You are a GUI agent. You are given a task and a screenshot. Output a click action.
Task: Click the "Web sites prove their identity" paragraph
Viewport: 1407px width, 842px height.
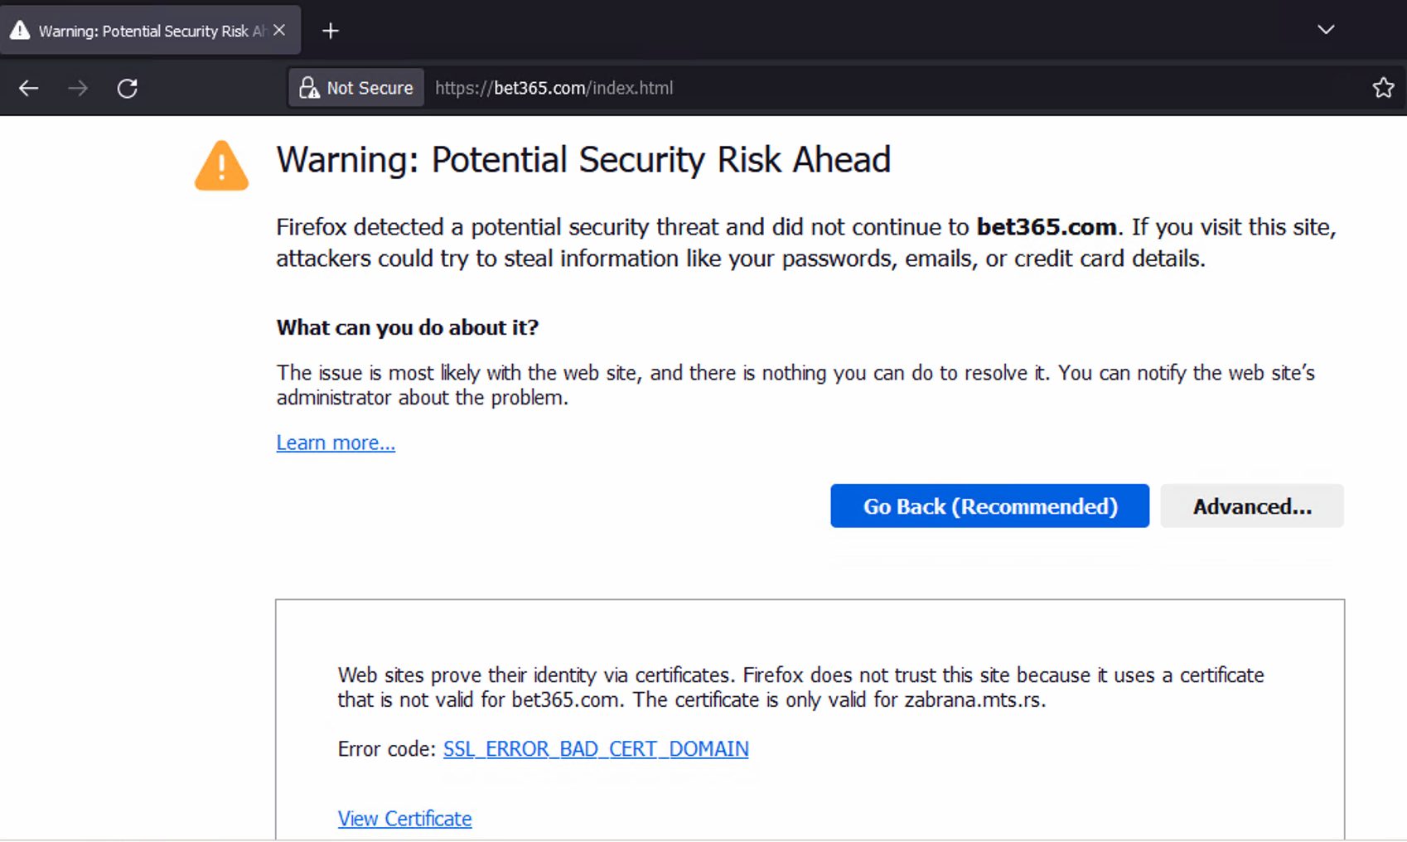click(x=800, y=687)
